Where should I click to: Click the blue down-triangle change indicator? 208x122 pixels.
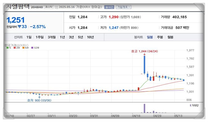20,27
